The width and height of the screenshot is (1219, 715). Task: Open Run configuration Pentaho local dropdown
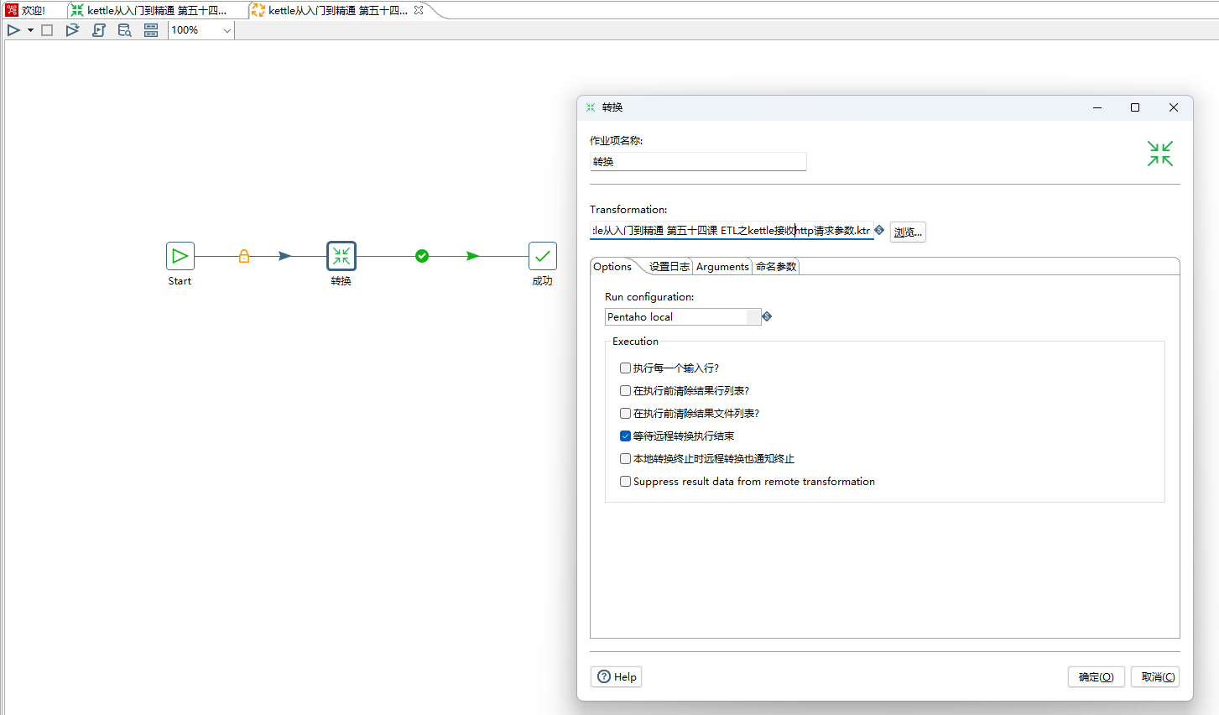click(683, 317)
